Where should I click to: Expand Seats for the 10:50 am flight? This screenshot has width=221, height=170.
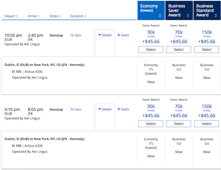coord(123,35)
